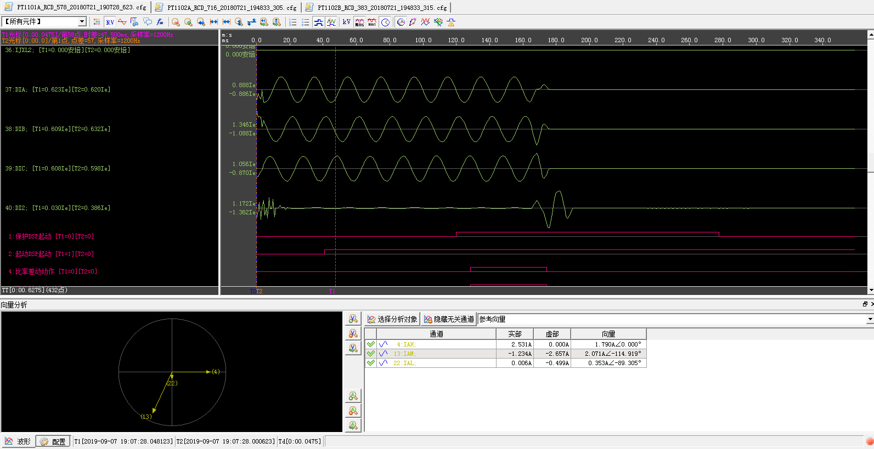874x449 pixels.
Task: Click the colored pen sequence analysis icon
Action: pos(413,22)
